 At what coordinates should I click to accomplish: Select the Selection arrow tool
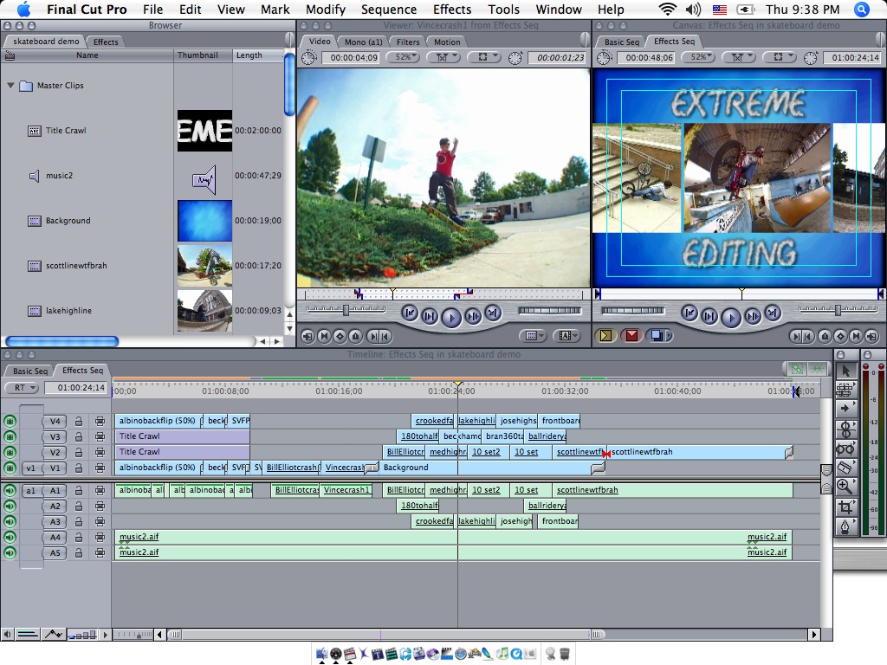(845, 371)
